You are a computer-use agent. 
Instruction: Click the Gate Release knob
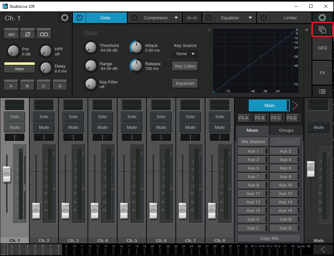(136, 66)
